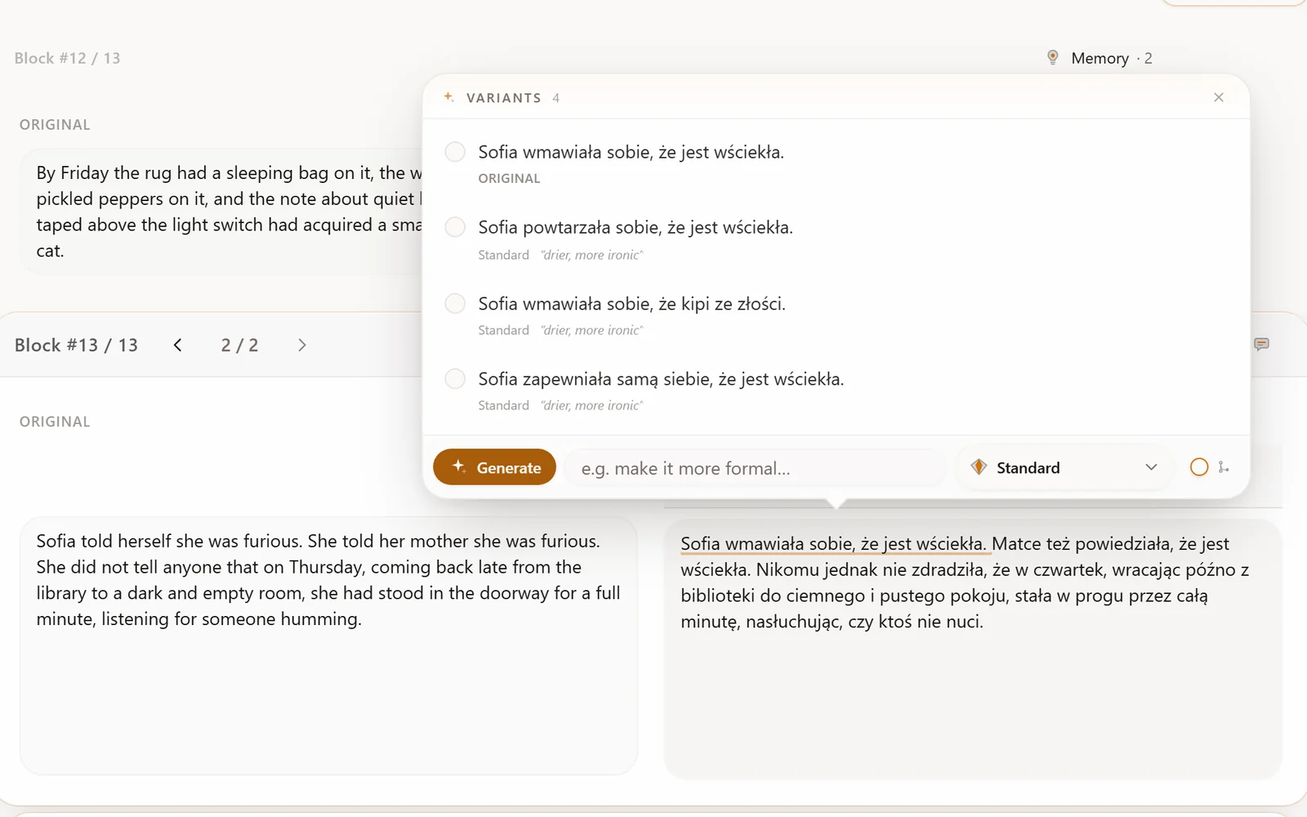Focus the 'e.g. make it more formal...' instruction field
The height and width of the screenshot is (817, 1307).
point(756,468)
